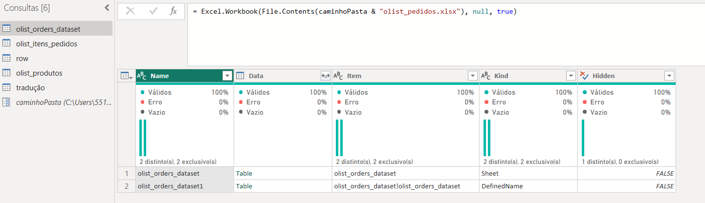Click table icon beside tradução
Image resolution: width=705 pixels, height=203 pixels.
(x=7, y=87)
